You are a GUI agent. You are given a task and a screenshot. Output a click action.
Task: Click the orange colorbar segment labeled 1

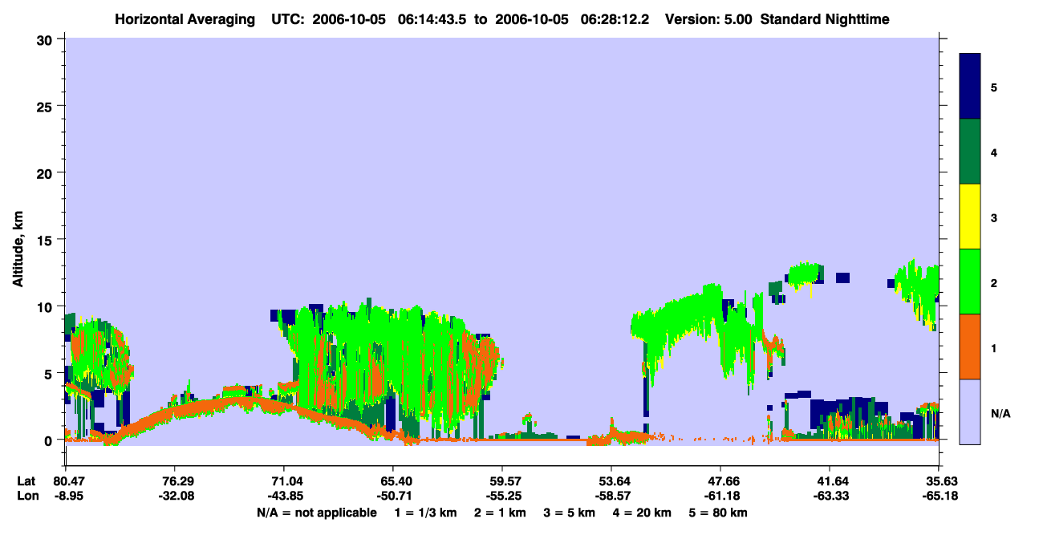970,347
